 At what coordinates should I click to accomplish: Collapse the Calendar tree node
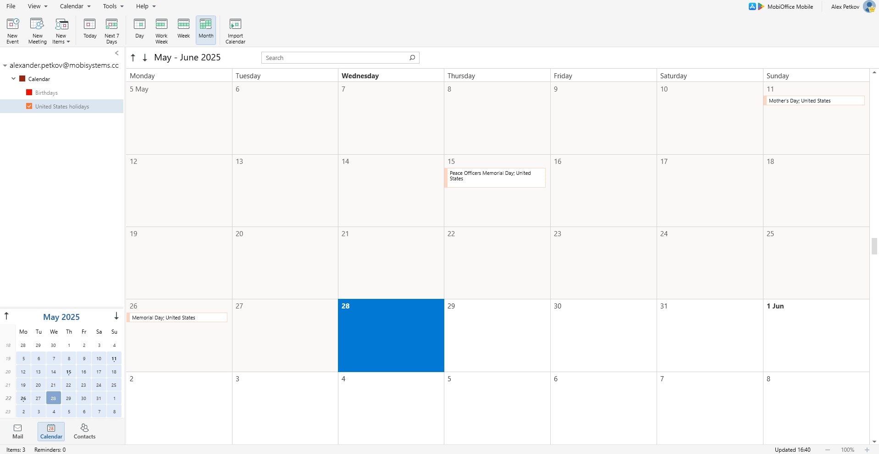tap(13, 79)
